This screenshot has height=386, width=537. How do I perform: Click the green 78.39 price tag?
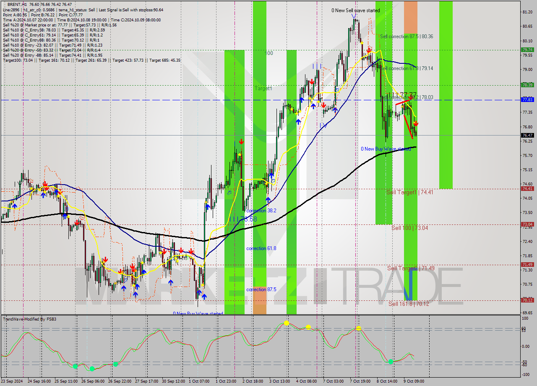527,85
